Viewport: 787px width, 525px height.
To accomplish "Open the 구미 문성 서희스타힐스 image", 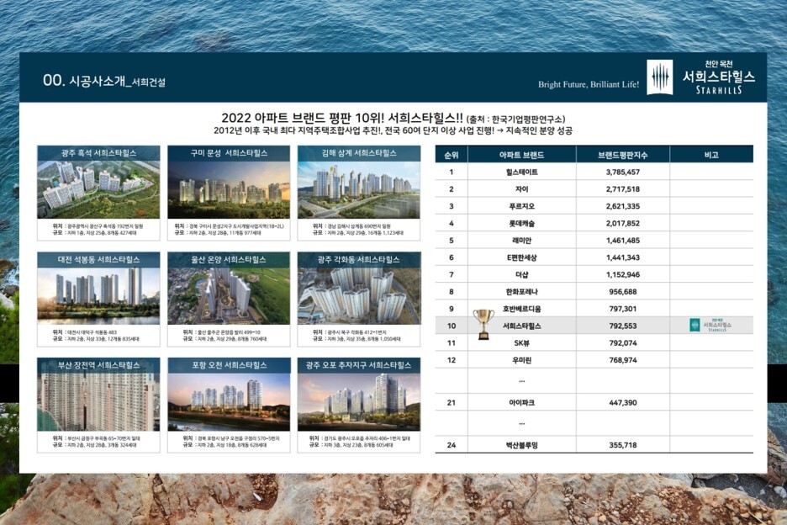I will click(x=229, y=189).
